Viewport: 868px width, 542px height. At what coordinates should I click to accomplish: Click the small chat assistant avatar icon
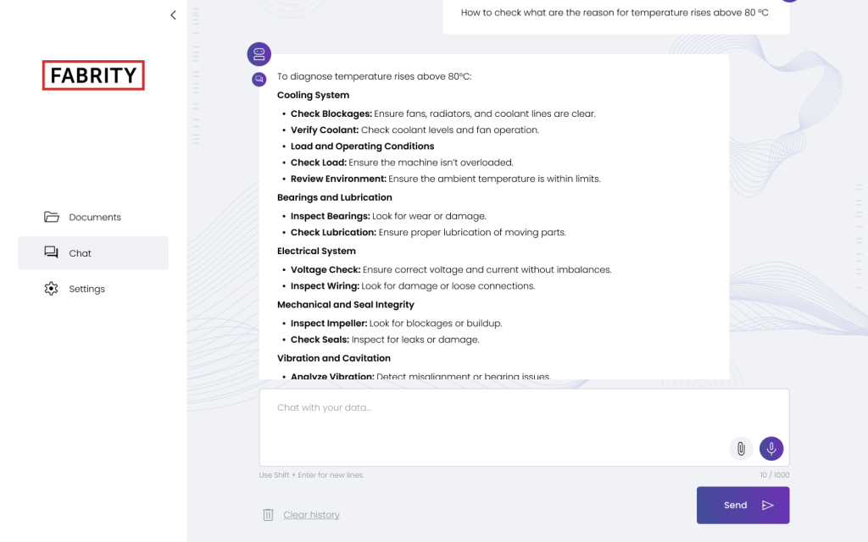pyautogui.click(x=259, y=78)
